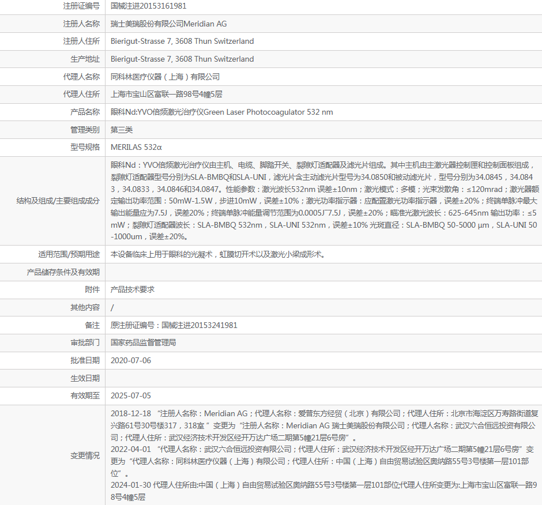Click the 注册人名称 label
The width and height of the screenshot is (542, 505).
coord(81,24)
